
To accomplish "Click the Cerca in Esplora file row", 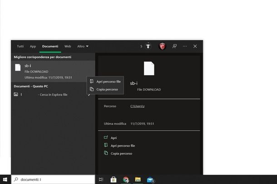I will click(x=53, y=94).
